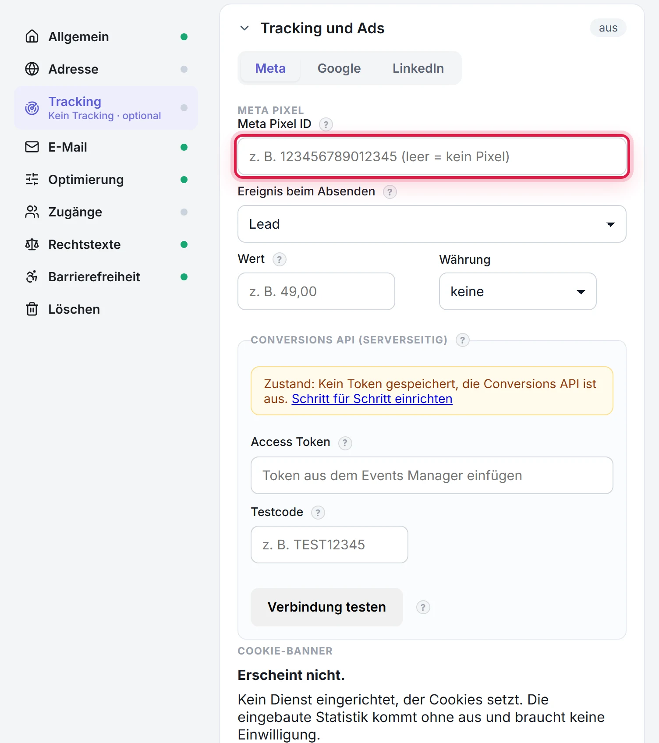Open the Allgemein home icon
Viewport: 659px width, 743px height.
32,36
